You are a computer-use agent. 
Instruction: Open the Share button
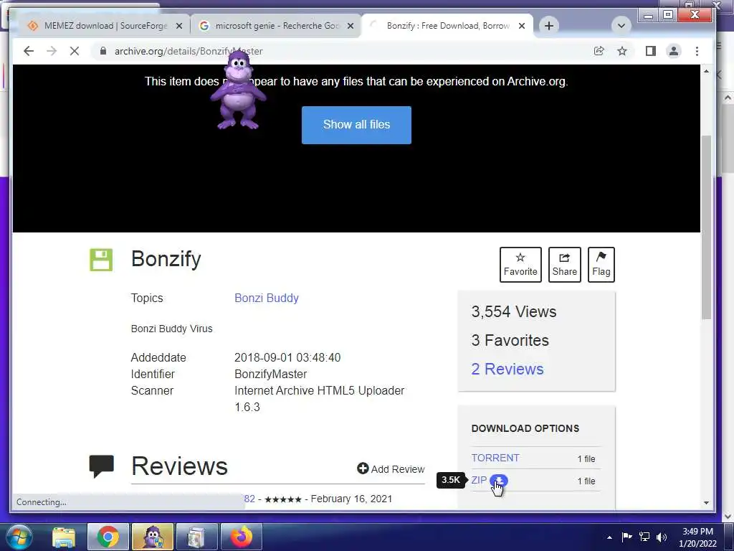click(x=564, y=265)
